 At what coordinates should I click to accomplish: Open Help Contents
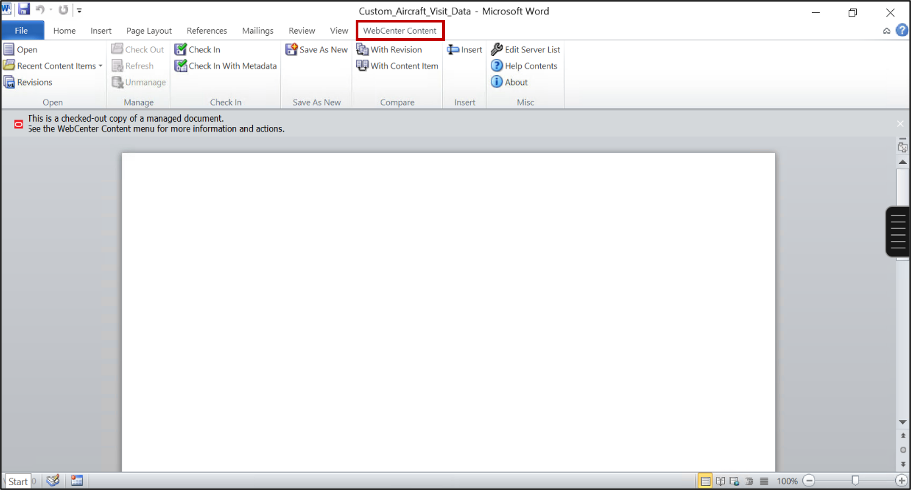[530, 66]
